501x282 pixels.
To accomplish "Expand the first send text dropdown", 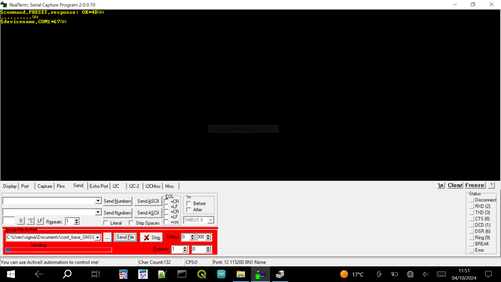I will (98, 201).
